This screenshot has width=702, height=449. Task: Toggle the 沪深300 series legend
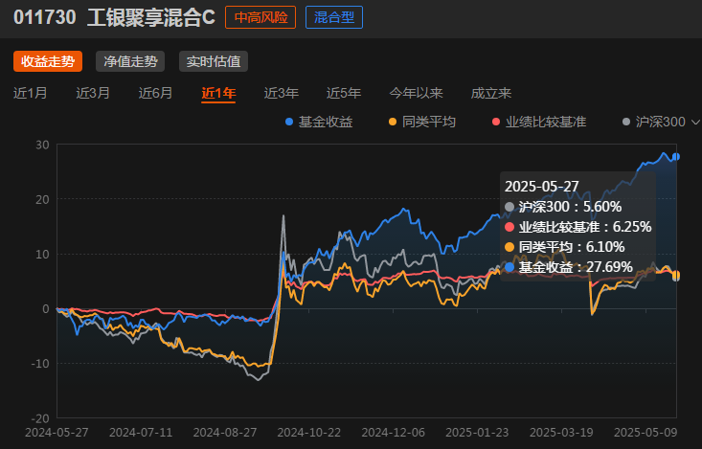[654, 122]
